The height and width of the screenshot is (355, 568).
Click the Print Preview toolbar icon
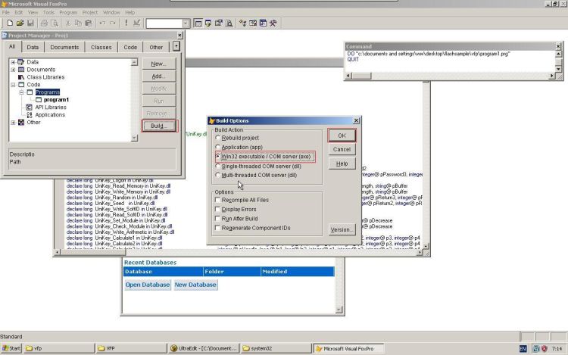click(55, 23)
